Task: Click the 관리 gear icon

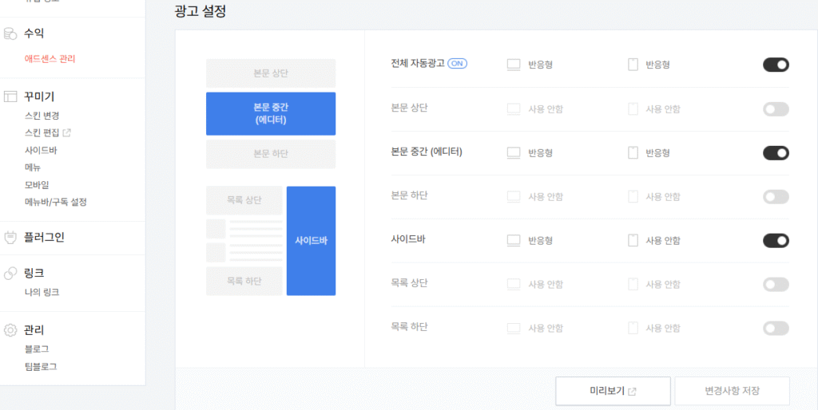Action: (x=10, y=329)
